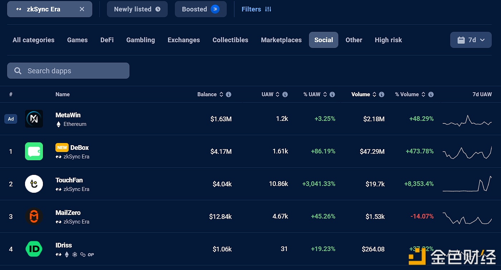The width and height of the screenshot is (501, 270).
Task: Click the IDriss logo icon
Action: pyautogui.click(x=34, y=249)
